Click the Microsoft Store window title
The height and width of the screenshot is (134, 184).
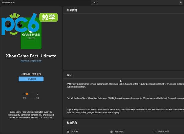8,2
